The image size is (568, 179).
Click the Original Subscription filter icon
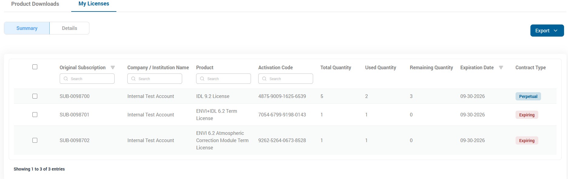tap(113, 67)
